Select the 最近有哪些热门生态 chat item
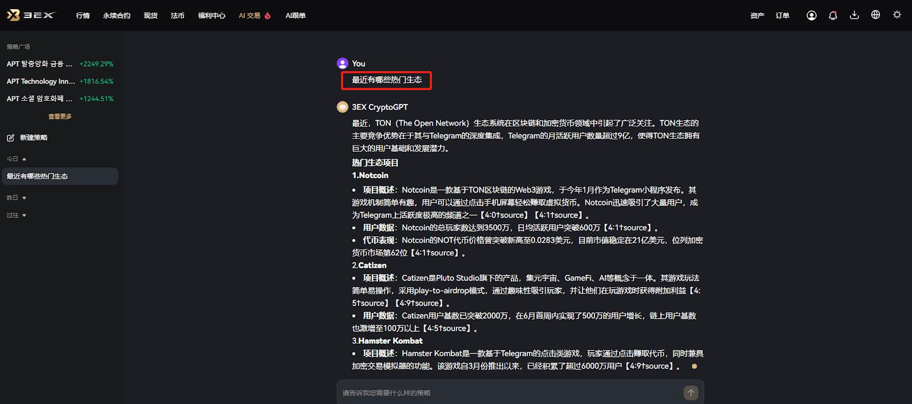This screenshot has width=912, height=404. pos(60,176)
